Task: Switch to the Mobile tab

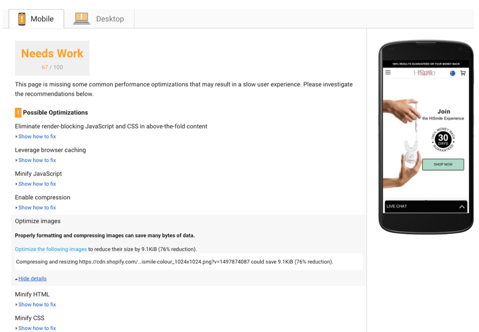Action: [36, 19]
